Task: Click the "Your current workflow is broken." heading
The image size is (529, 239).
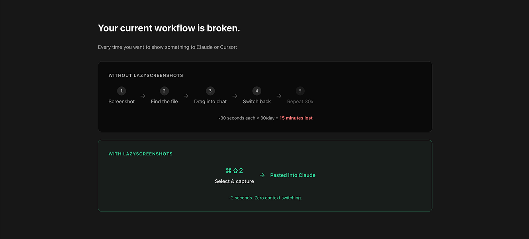Action: [169, 28]
